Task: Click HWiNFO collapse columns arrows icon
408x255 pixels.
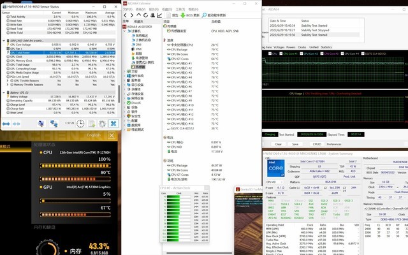Action: click(17, 124)
